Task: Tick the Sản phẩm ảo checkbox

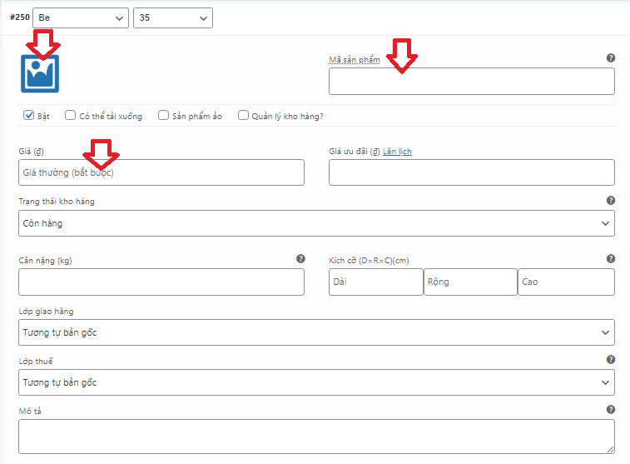Action: (164, 116)
